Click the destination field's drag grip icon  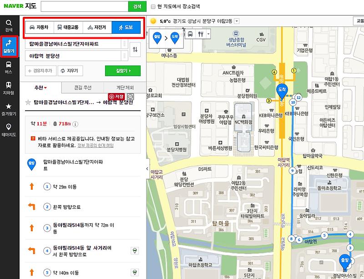[124, 56]
